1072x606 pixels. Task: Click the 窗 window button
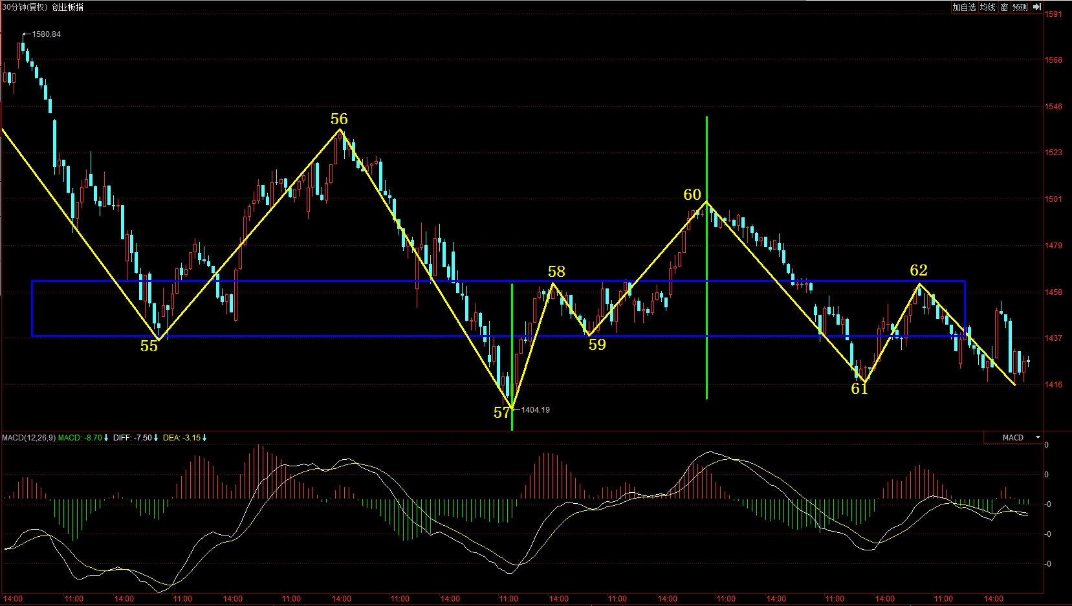[x=1004, y=7]
